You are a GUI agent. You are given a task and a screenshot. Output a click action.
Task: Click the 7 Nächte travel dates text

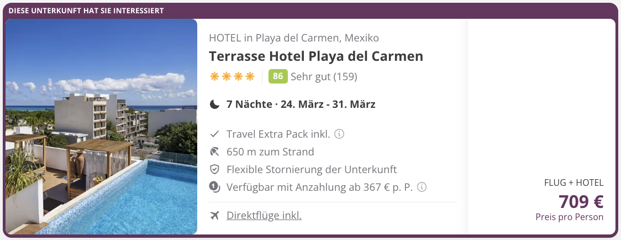pyautogui.click(x=301, y=104)
